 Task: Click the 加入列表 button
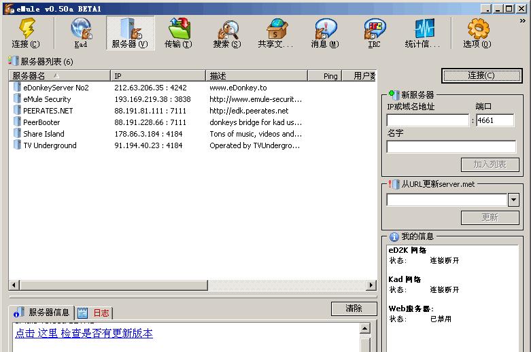tap(490, 164)
